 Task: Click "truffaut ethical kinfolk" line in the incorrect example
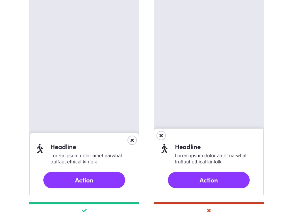pyautogui.click(x=198, y=162)
